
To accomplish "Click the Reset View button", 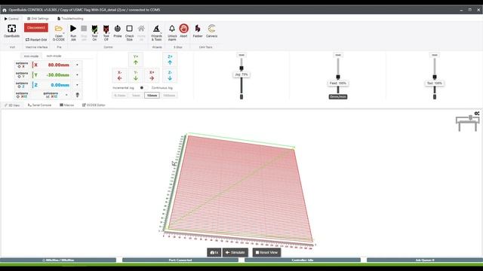I will coord(266,253).
